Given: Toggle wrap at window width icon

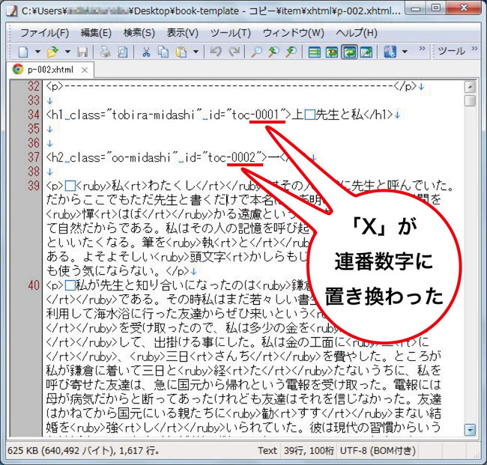Looking at the screenshot, I should 349,52.
